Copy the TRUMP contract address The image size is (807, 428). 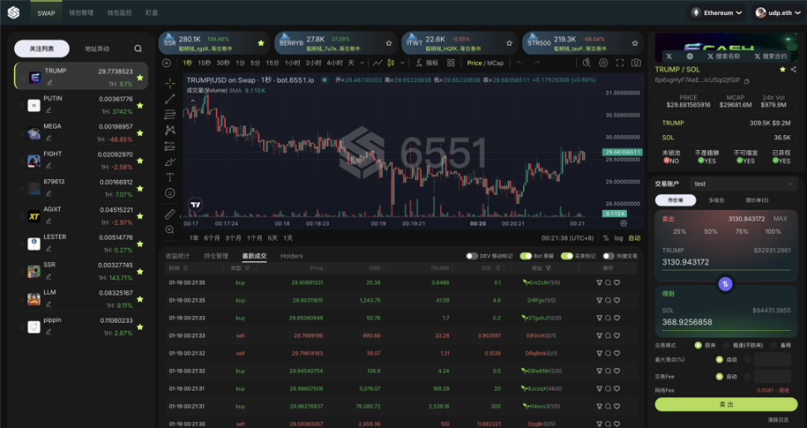746,80
